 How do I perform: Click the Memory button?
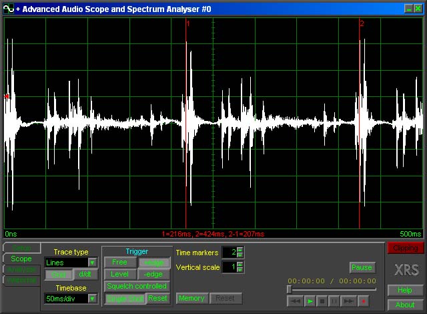191,298
